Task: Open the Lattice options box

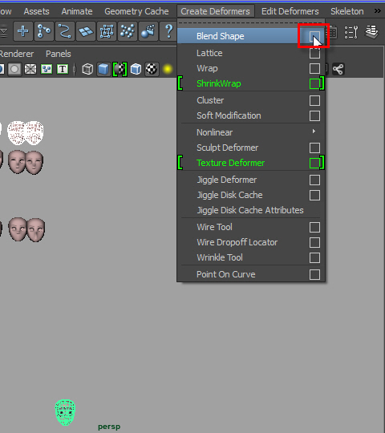Action: click(314, 53)
